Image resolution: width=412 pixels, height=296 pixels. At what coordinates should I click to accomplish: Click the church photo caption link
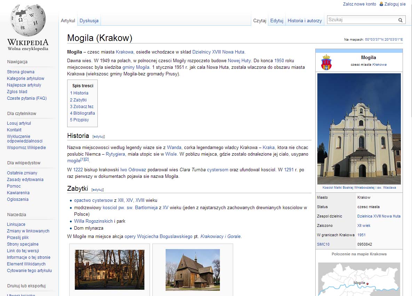pos(359,188)
